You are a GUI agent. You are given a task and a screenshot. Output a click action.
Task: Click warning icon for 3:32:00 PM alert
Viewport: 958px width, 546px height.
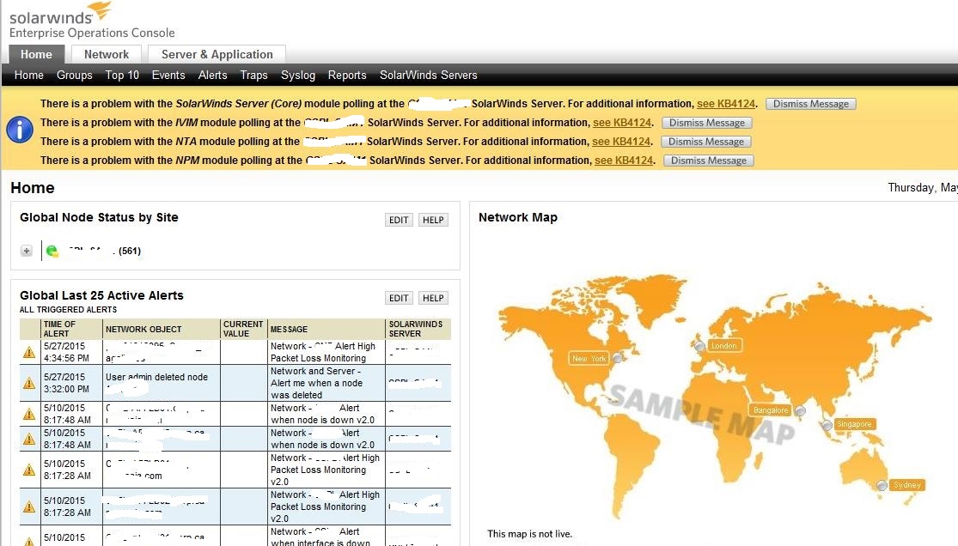point(28,383)
